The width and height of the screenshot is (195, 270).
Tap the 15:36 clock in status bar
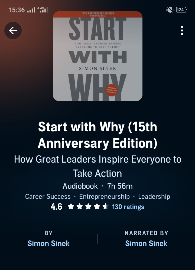coord(17,10)
